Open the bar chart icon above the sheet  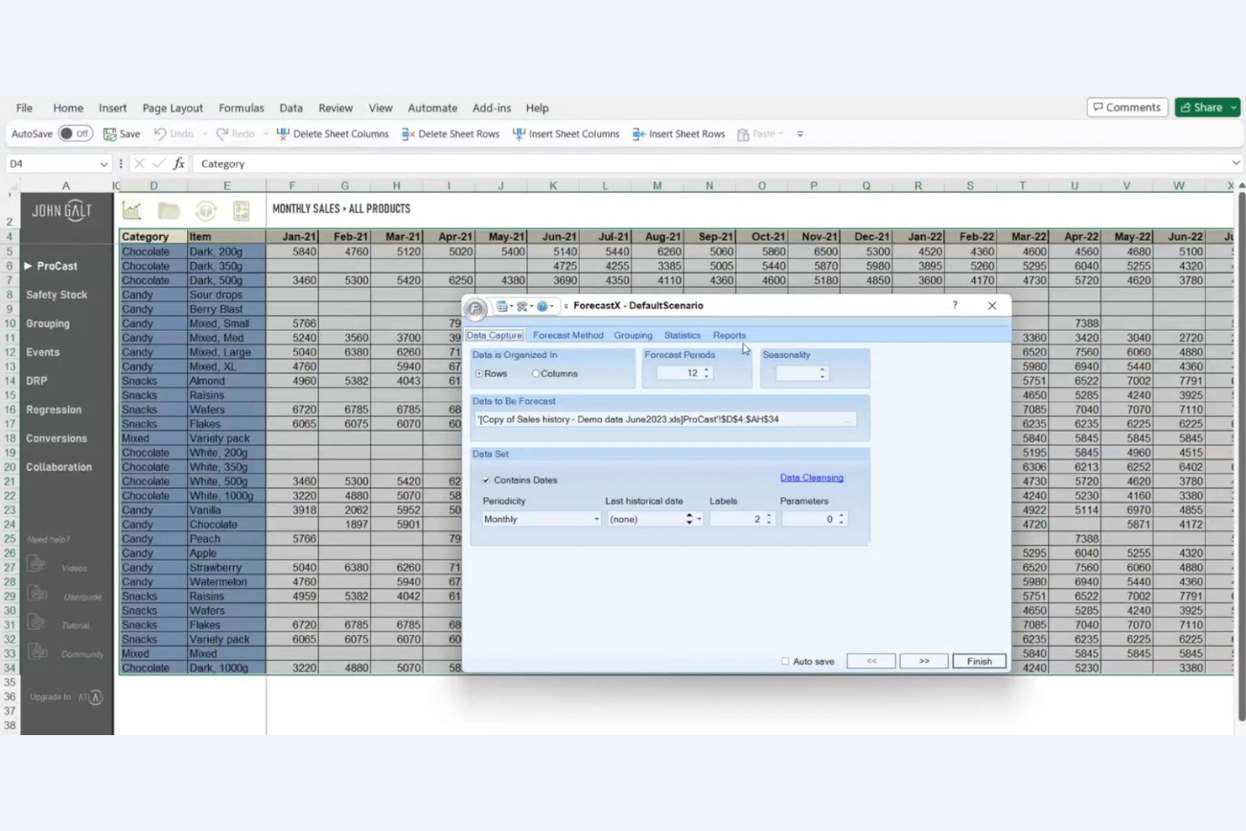pos(131,209)
